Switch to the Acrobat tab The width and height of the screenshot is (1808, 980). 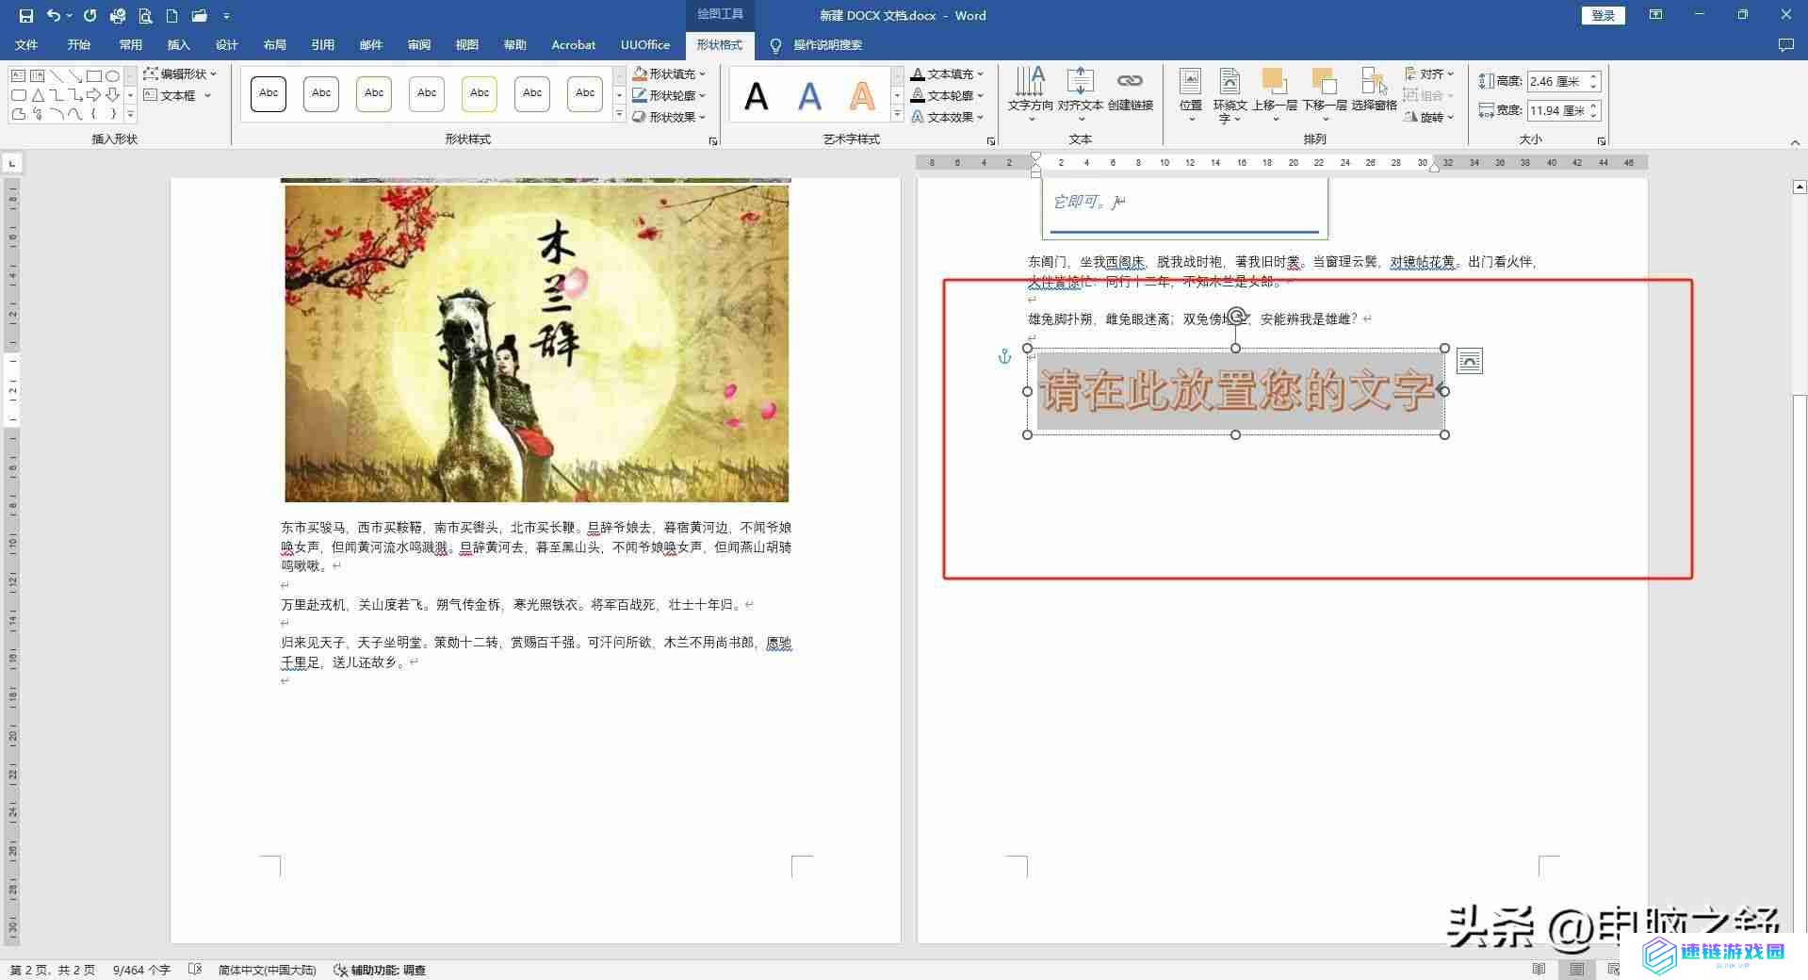click(x=573, y=45)
